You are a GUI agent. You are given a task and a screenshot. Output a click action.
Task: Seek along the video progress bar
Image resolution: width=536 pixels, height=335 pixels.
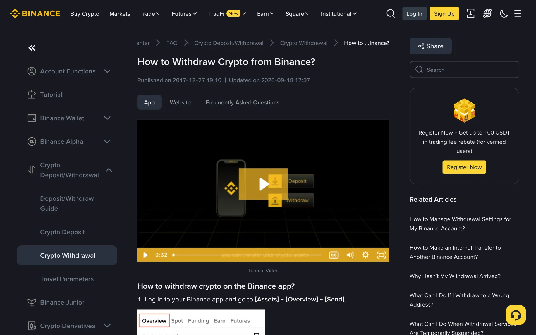click(x=247, y=255)
